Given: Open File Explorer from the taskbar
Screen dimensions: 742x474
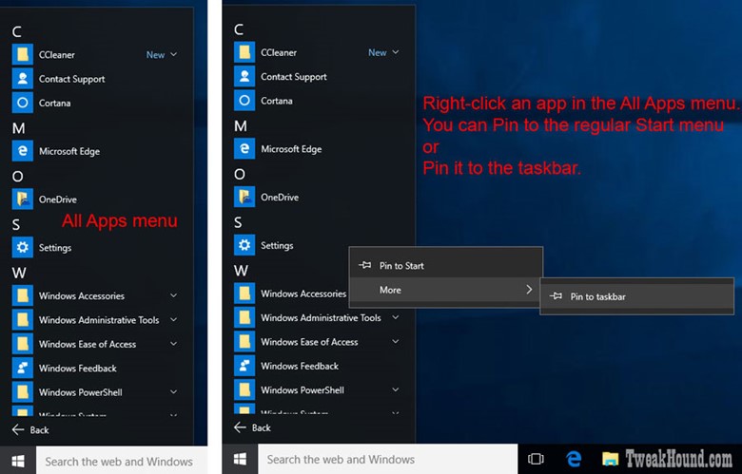Looking at the screenshot, I should [610, 459].
